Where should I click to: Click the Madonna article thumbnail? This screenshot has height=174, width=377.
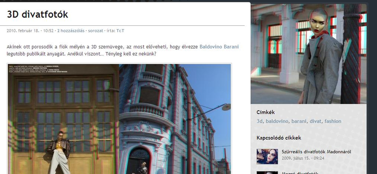click(267, 157)
